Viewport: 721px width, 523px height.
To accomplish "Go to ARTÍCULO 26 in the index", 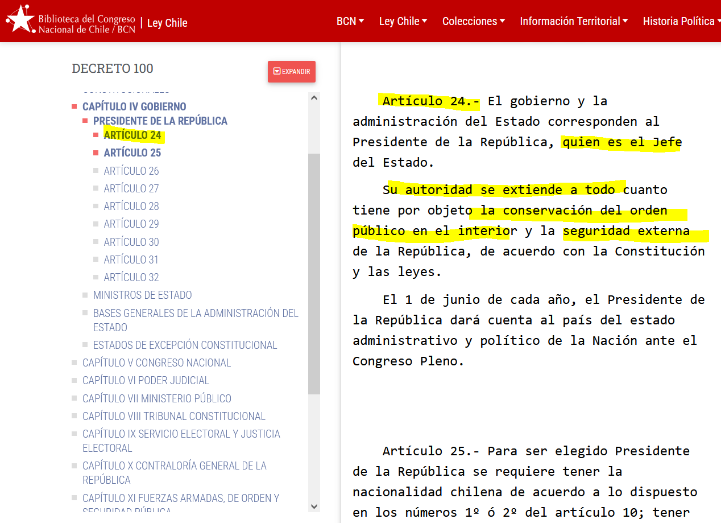I will point(131,171).
